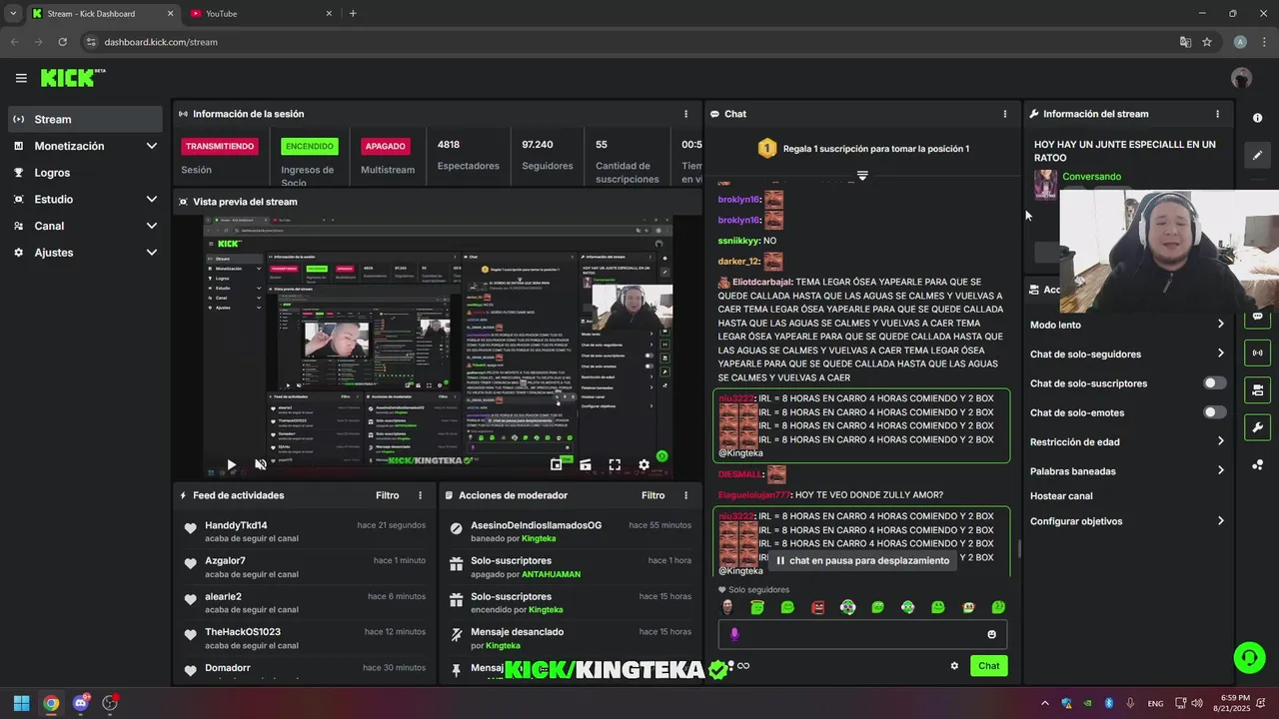Open Palabras baneadas settings
The height and width of the screenshot is (719, 1279).
(x=1127, y=470)
